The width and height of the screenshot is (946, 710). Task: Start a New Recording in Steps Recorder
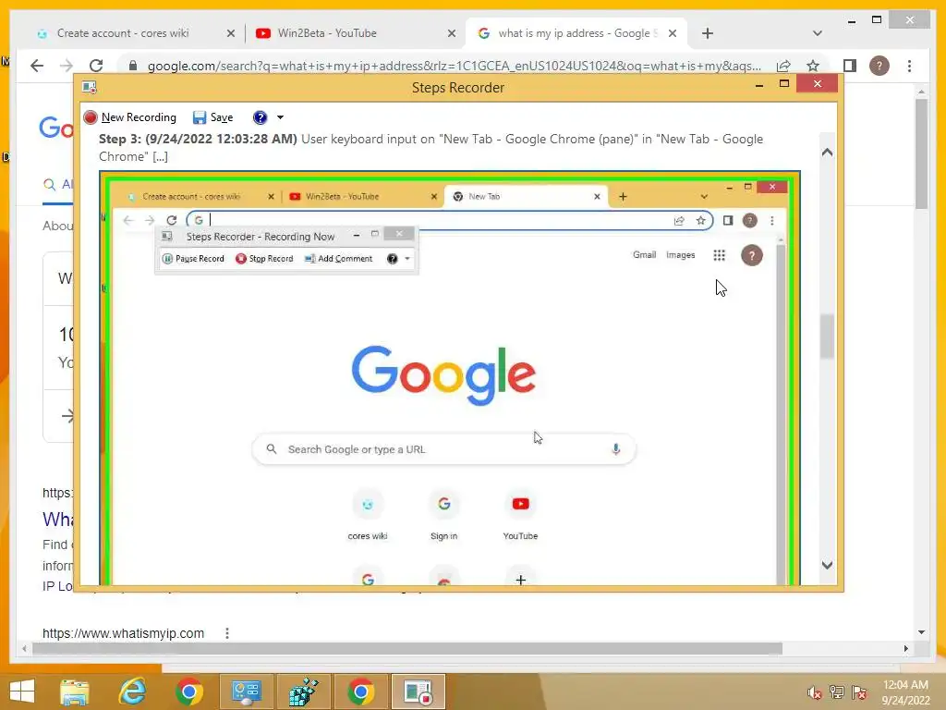(x=130, y=117)
